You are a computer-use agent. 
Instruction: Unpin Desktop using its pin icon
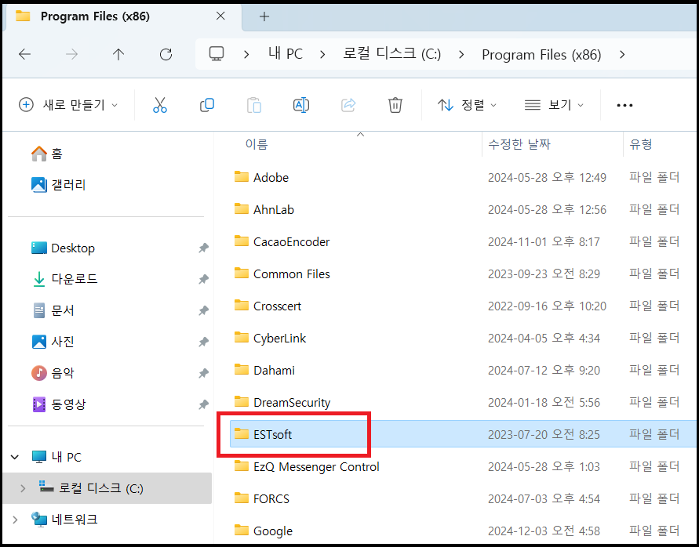[203, 248]
